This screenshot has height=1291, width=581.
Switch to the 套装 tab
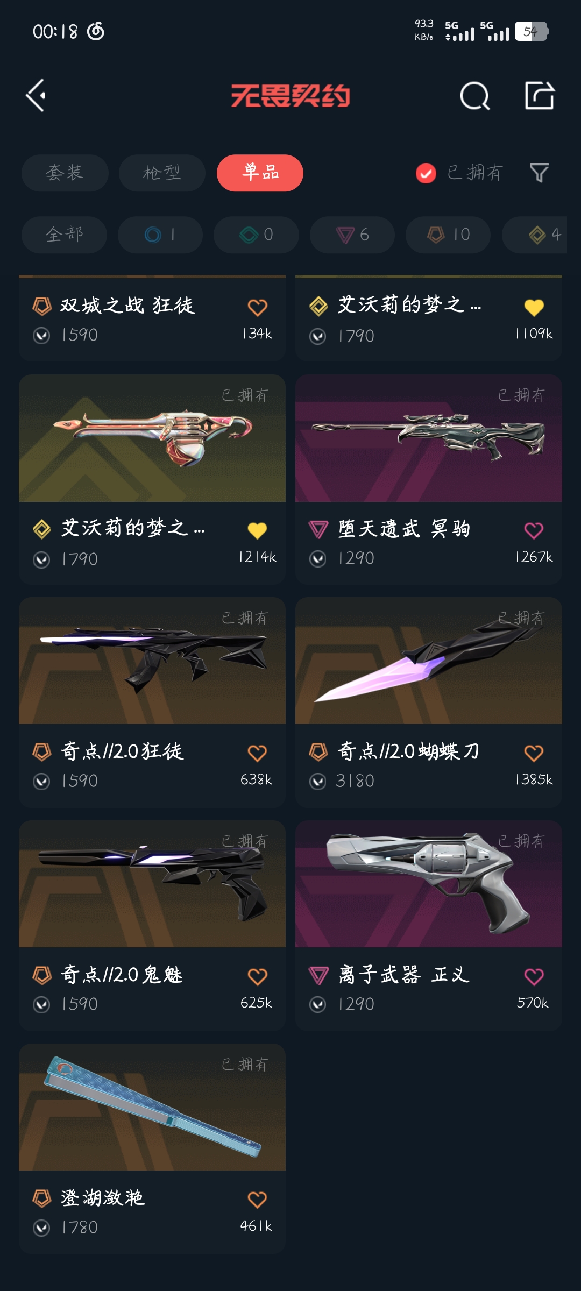tap(65, 173)
